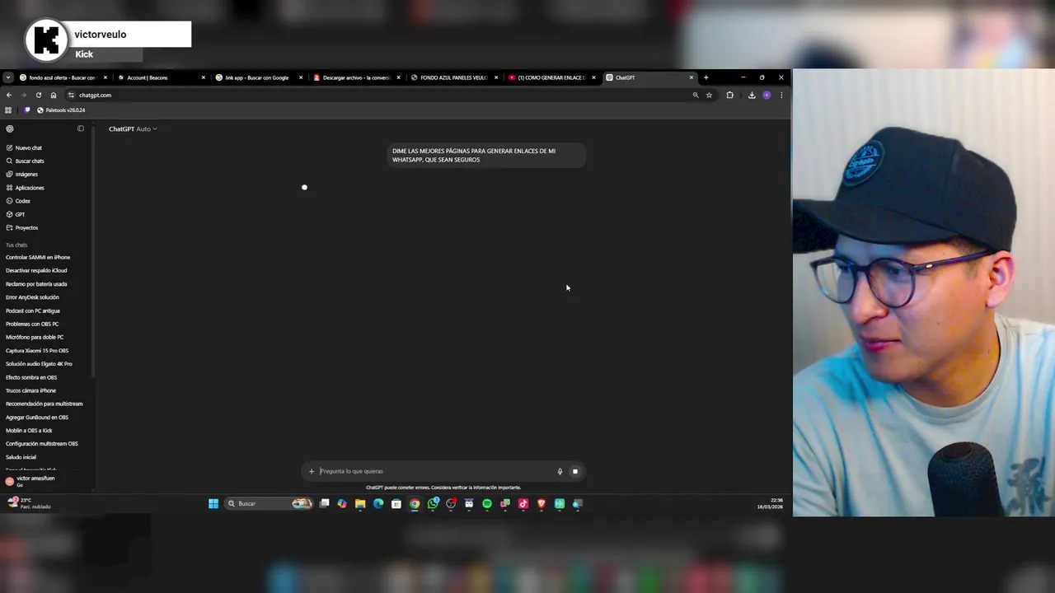1055x593 pixels.
Task: Open the Windows Start menu
Action: [213, 503]
